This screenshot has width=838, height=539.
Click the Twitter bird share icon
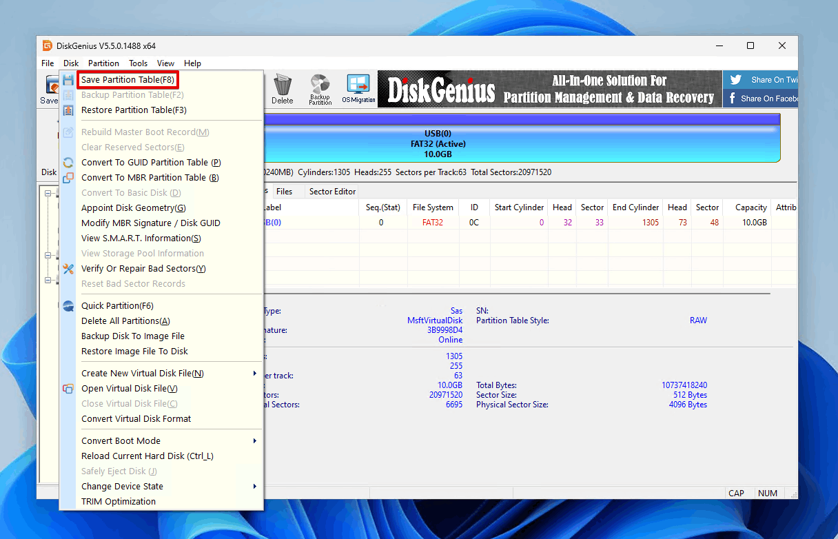tap(735, 80)
